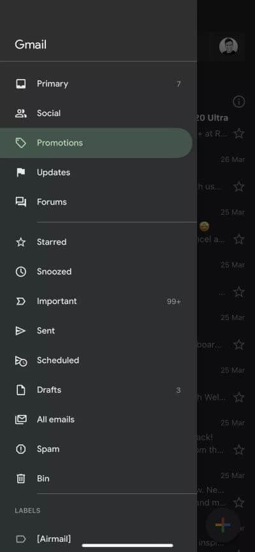Open Snoozed via the clock icon
This screenshot has width=255, height=552.
[x=21, y=272]
